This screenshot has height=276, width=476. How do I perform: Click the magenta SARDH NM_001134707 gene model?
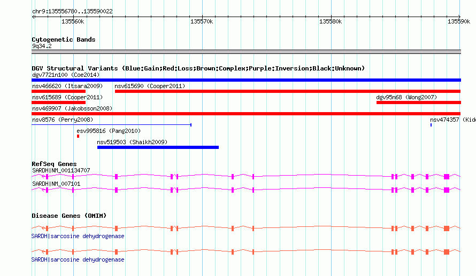point(246,176)
